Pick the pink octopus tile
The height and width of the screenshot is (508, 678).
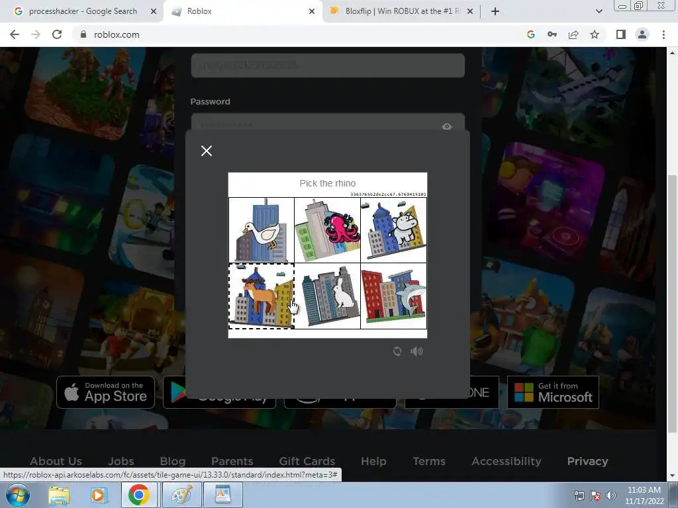coord(327,230)
